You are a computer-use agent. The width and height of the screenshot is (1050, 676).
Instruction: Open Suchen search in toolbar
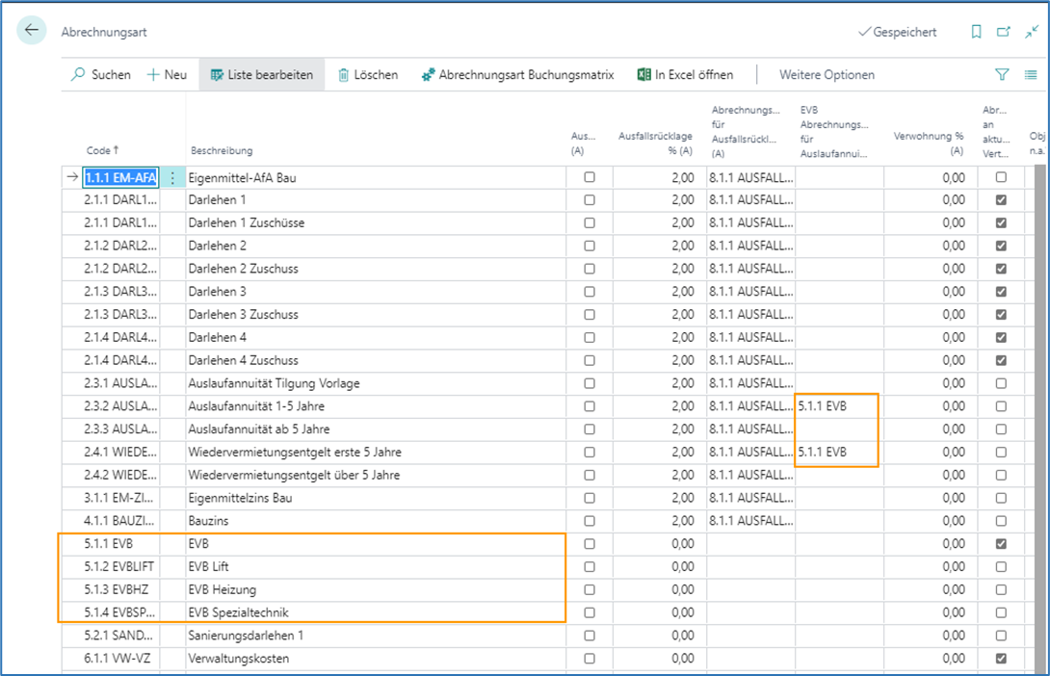101,74
